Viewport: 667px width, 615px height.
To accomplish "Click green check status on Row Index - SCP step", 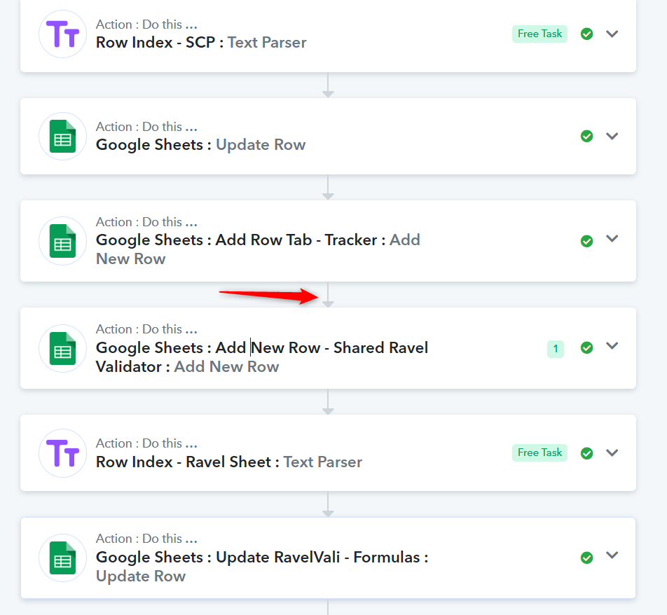I will (586, 34).
